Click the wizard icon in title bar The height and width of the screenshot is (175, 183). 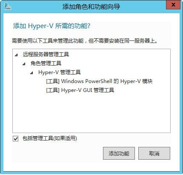[x=7, y=7]
